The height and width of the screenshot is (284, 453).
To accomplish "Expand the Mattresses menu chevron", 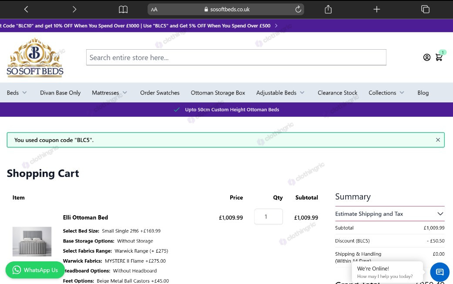I will coord(125,92).
